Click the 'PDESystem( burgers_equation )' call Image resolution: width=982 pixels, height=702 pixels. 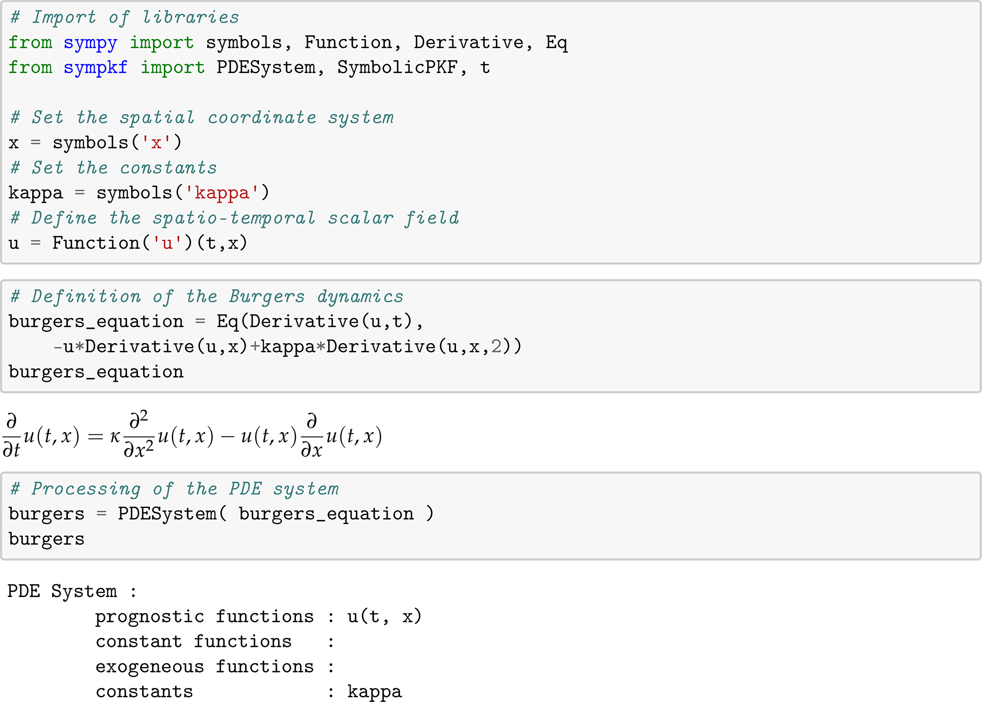click(276, 514)
